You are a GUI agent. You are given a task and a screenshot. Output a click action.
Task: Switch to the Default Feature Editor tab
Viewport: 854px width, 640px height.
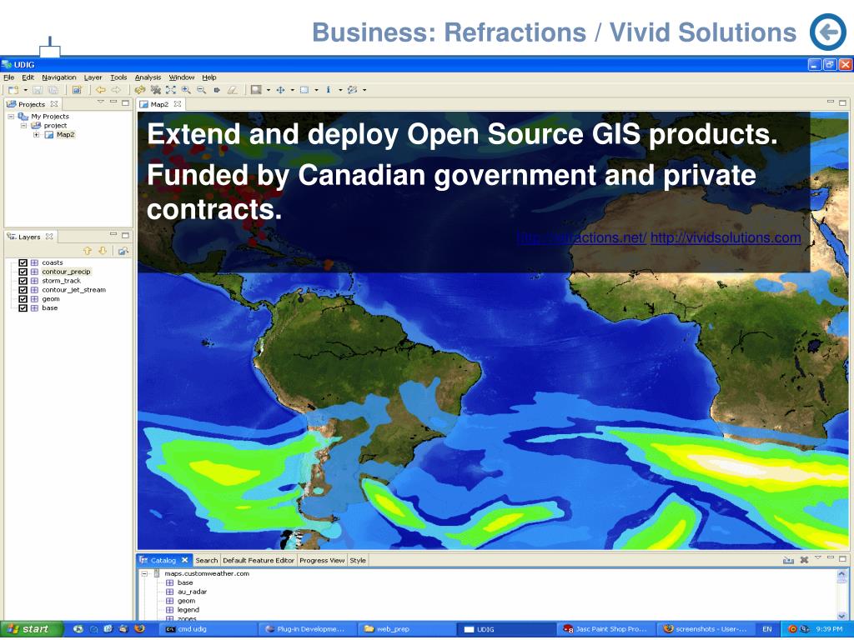click(259, 561)
